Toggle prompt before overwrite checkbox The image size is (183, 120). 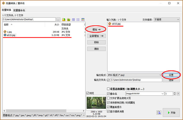108,107
